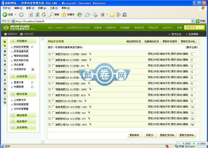
Task: Open the Search (搜索) toolbar button
Action: [54, 15]
